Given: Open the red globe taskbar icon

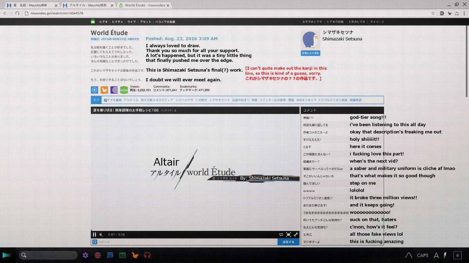Looking at the screenshot, I should tap(98, 255).
